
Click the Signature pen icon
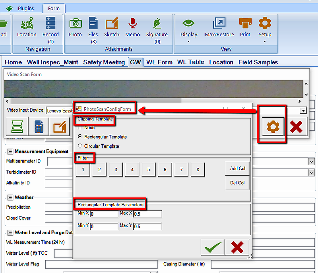point(157,24)
